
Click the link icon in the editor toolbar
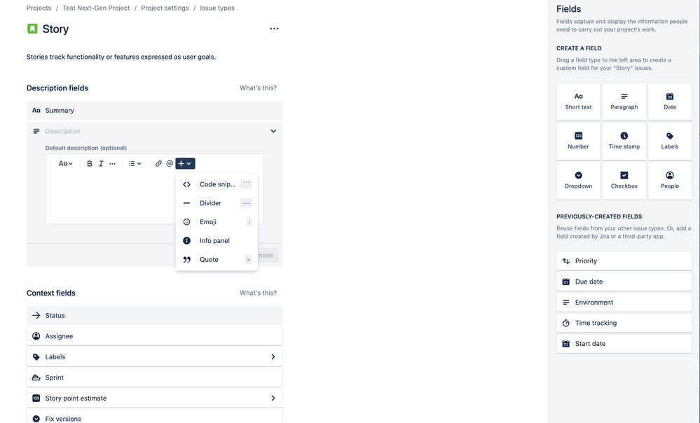(x=157, y=162)
